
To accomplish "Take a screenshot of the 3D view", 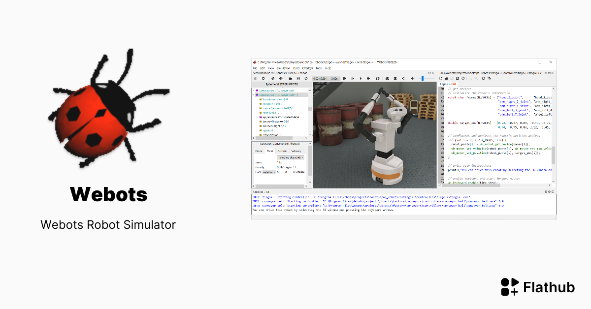I will tap(388, 78).
